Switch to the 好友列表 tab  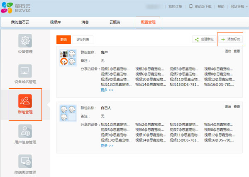click(x=85, y=40)
